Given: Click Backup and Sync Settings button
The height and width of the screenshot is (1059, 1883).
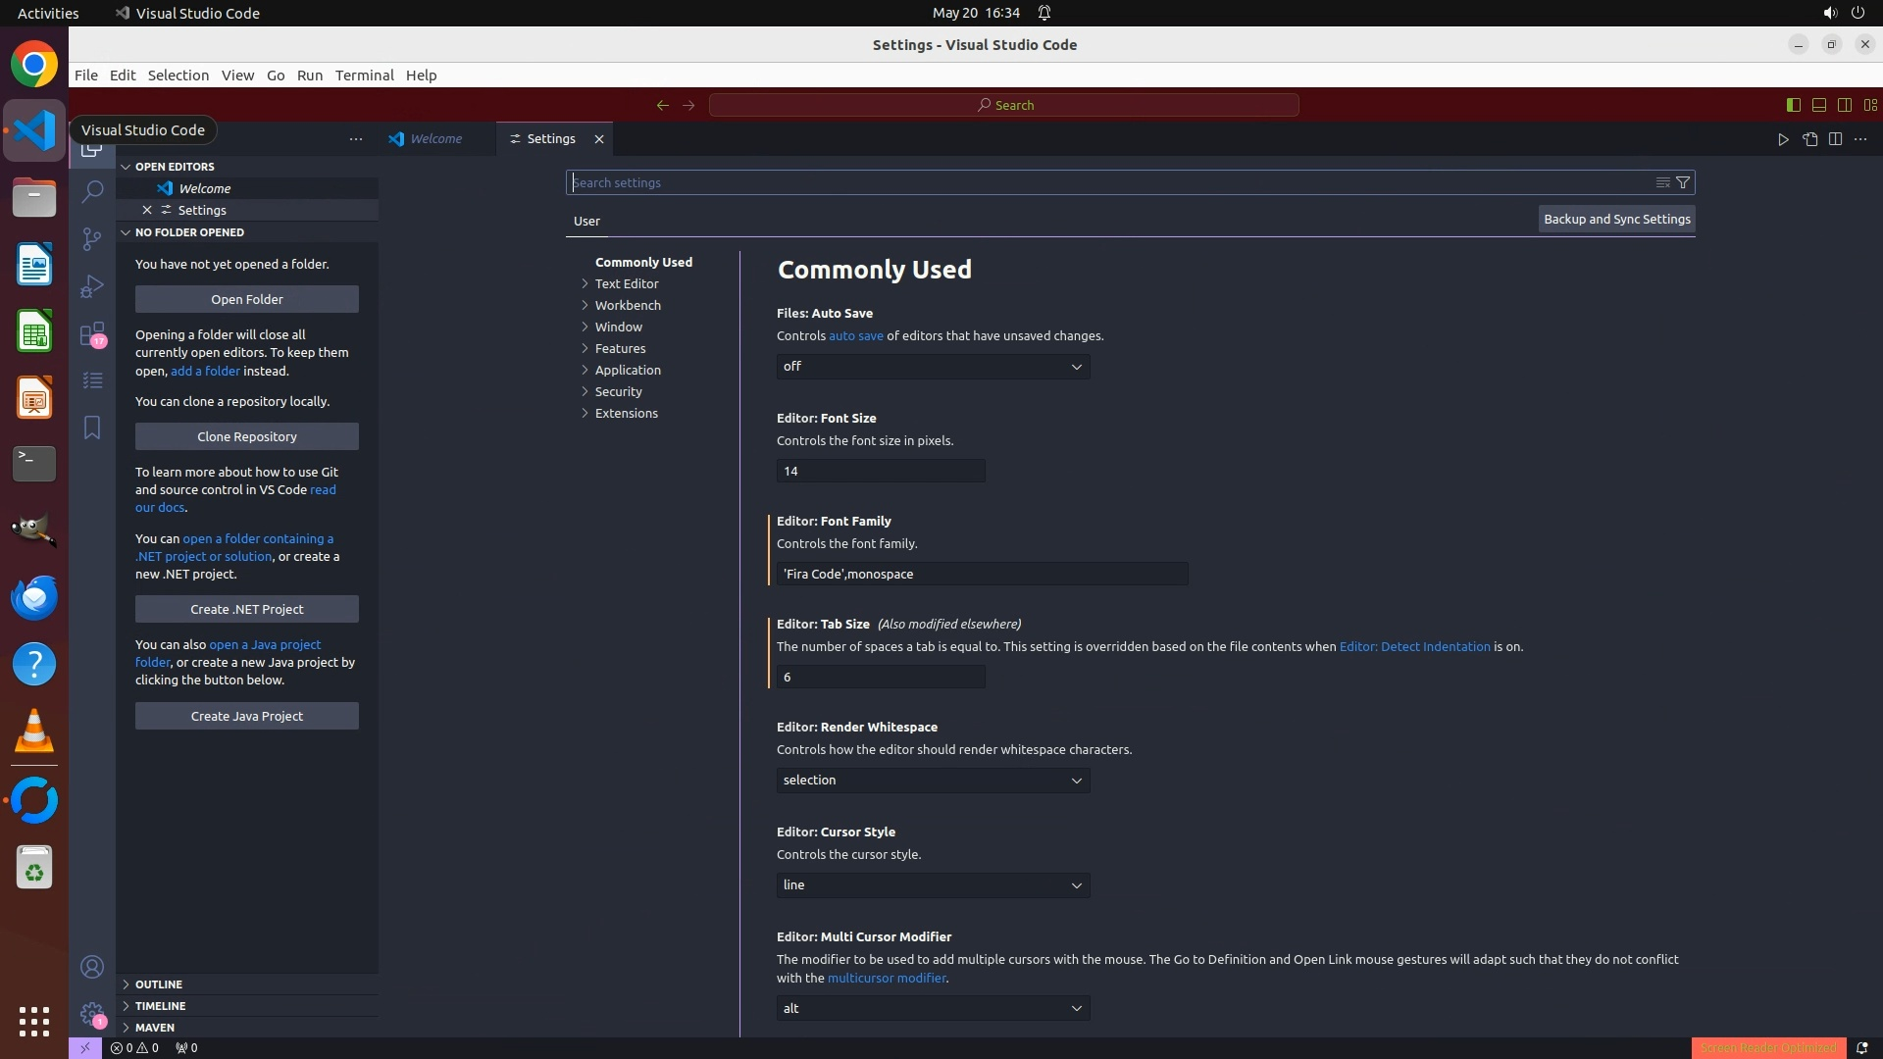Looking at the screenshot, I should point(1616,220).
